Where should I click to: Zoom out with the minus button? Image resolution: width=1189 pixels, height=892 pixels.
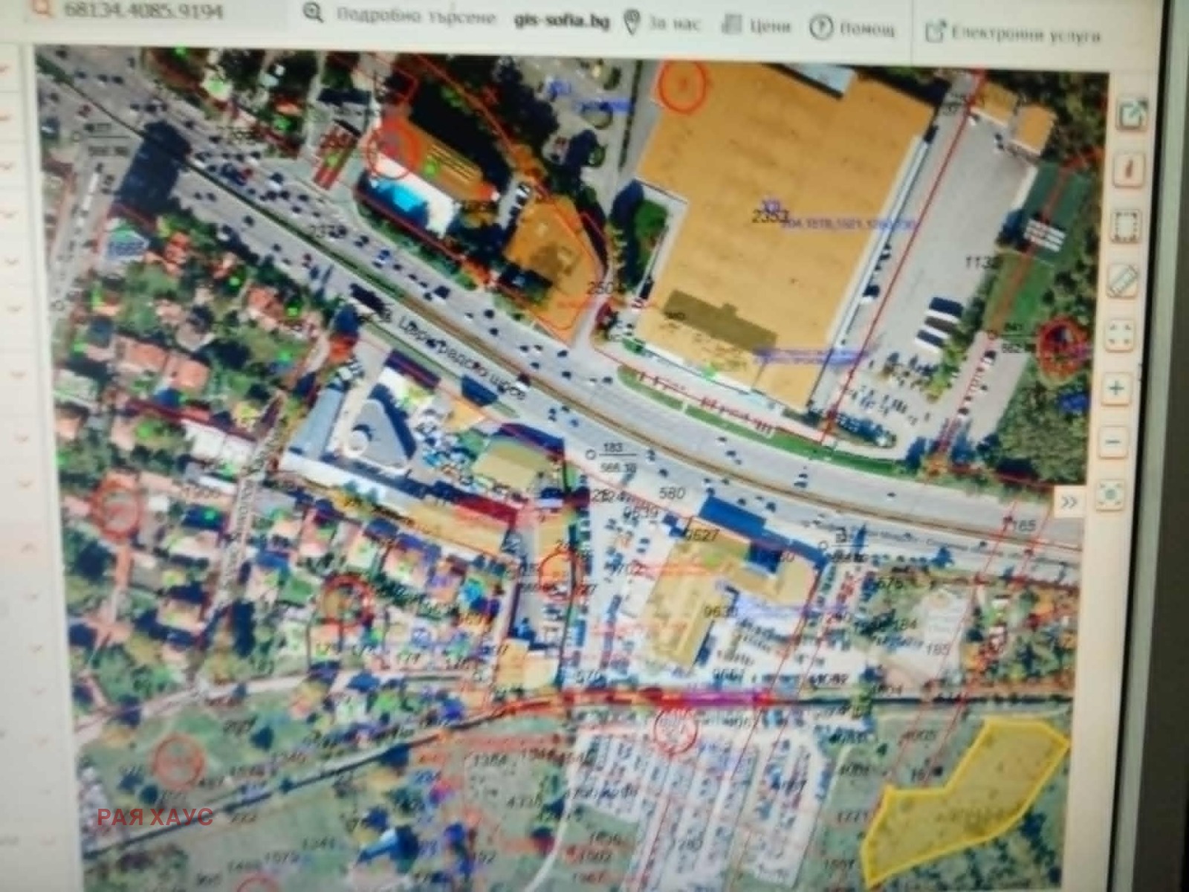(1114, 442)
